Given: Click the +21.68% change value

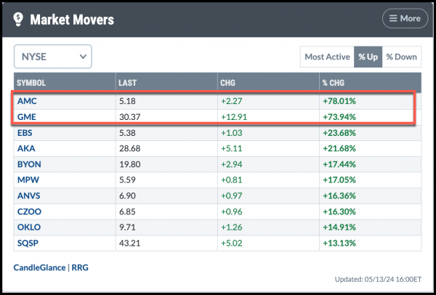Looking at the screenshot, I should pyautogui.click(x=339, y=148).
